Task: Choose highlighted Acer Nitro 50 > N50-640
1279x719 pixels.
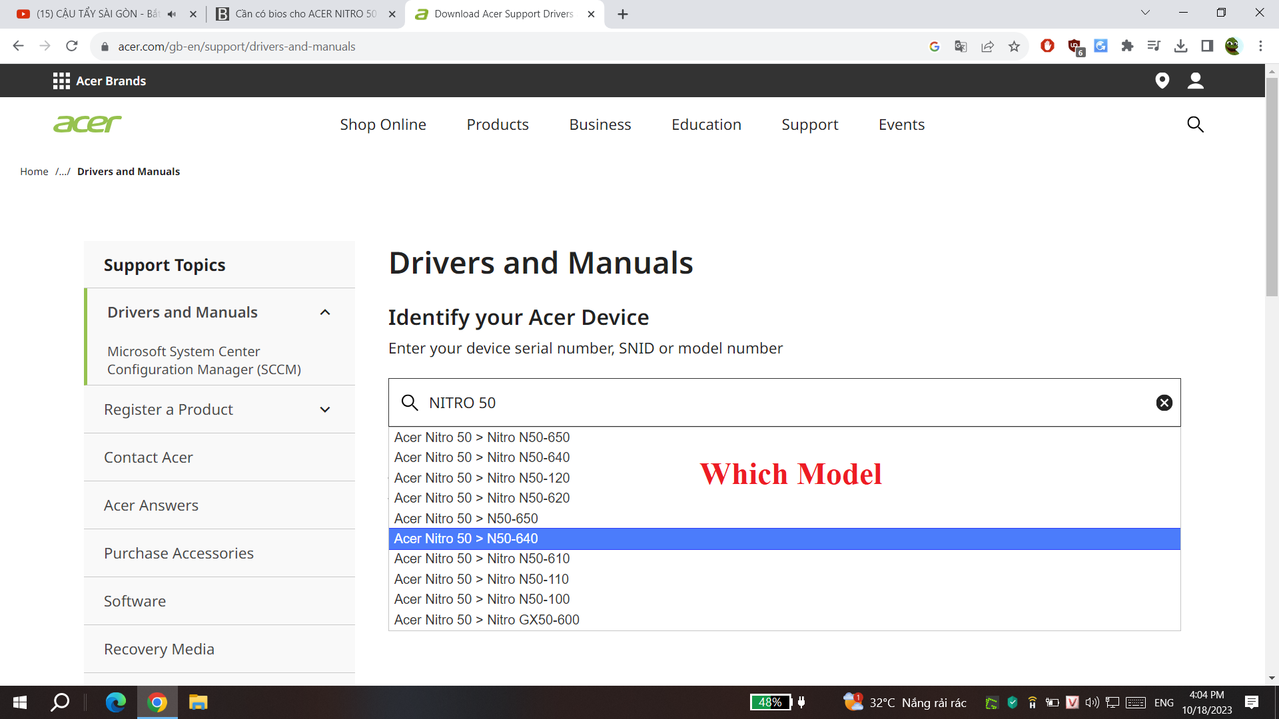Action: click(x=784, y=539)
